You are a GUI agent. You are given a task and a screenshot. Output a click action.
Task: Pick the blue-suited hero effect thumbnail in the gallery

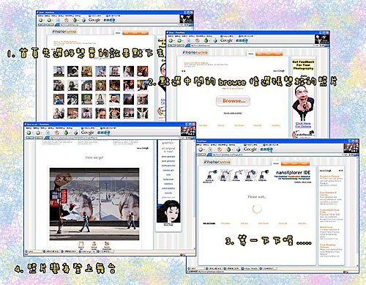click(59, 100)
